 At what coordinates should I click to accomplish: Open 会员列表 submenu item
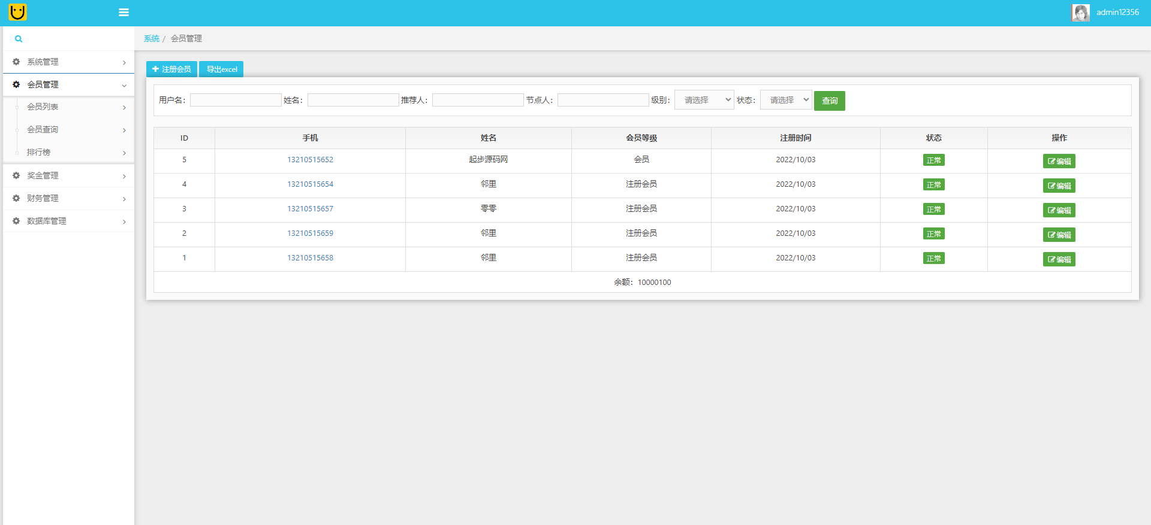click(x=68, y=107)
